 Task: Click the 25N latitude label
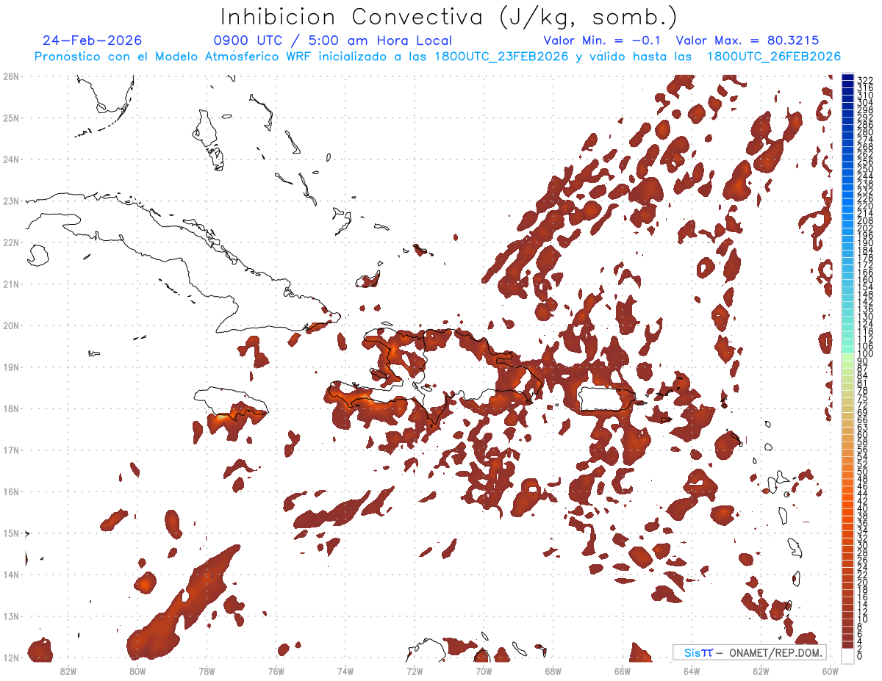pyautogui.click(x=10, y=118)
